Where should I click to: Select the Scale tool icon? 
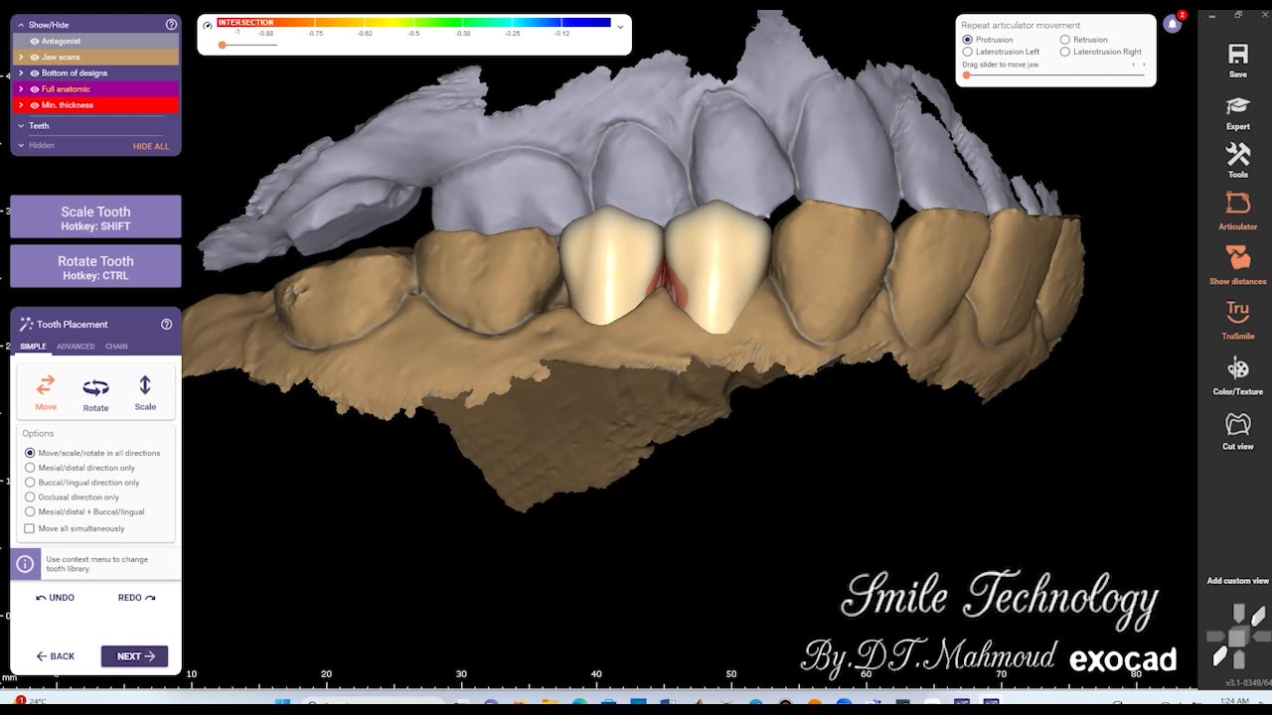(145, 384)
